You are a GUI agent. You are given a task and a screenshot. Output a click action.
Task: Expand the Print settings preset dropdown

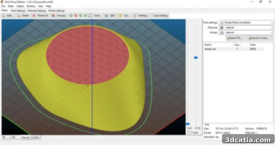click(271, 23)
